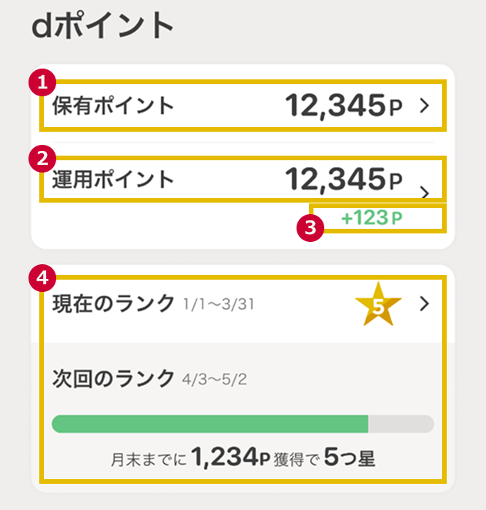
Task: Click the 4/3~5/2 next rank period
Action: coord(215,380)
